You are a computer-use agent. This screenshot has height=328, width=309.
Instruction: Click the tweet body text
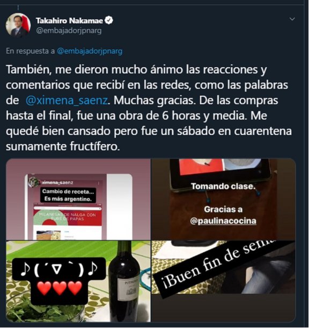coord(149,108)
